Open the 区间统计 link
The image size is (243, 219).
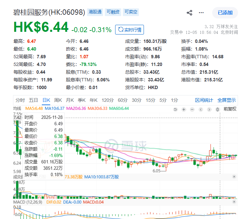[x=204, y=100]
